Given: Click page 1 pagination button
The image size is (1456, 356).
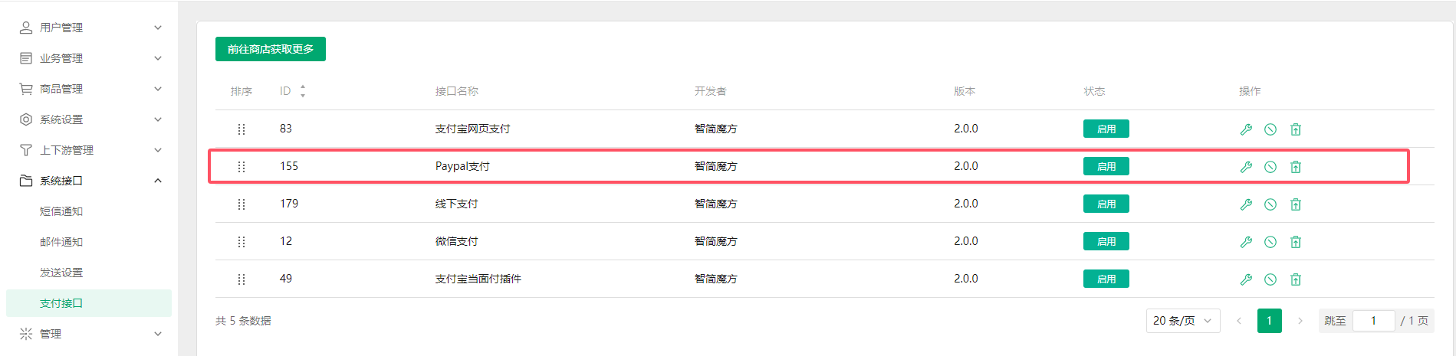Looking at the screenshot, I should 1270,321.
